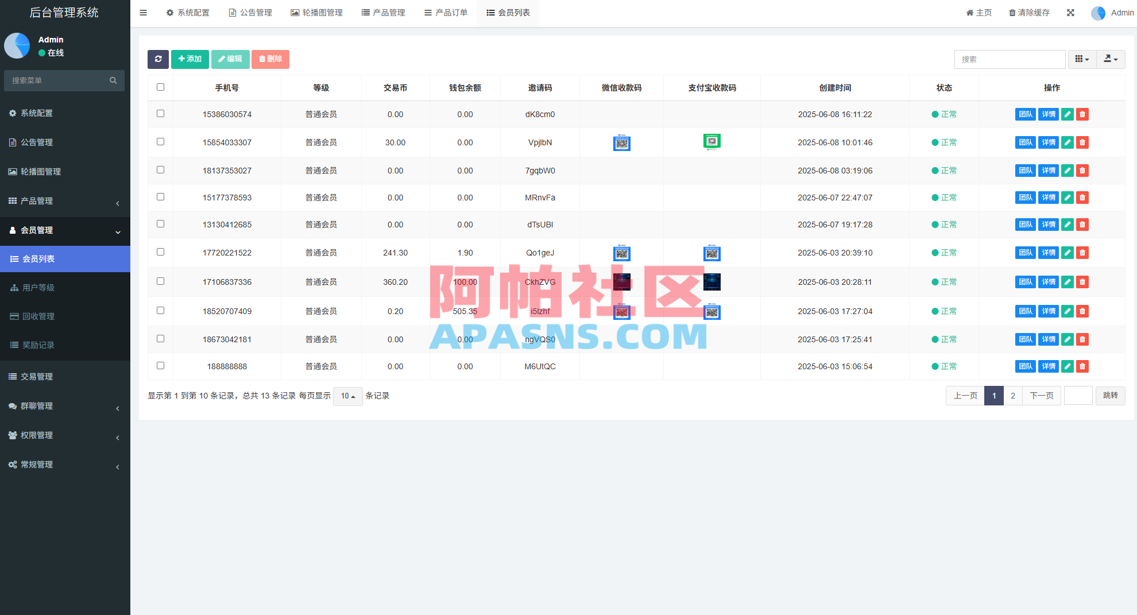Collapse the sidebar via hamburger icon
The width and height of the screenshot is (1137, 615).
pyautogui.click(x=143, y=12)
